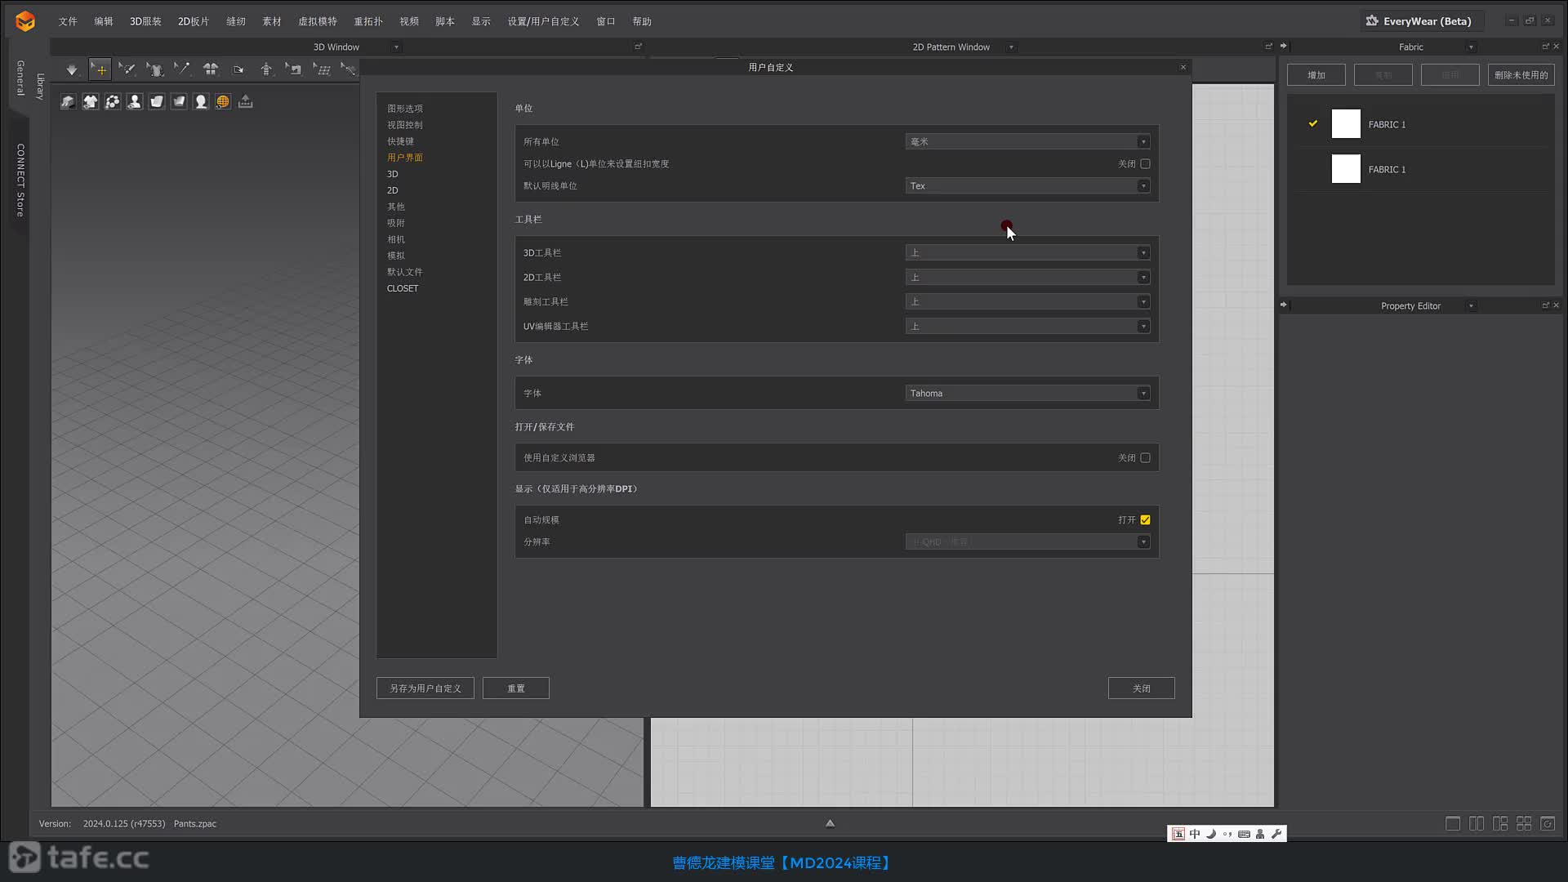The image size is (1568, 882).
Task: Select the select/move tool with yellow cross
Action: (x=100, y=70)
